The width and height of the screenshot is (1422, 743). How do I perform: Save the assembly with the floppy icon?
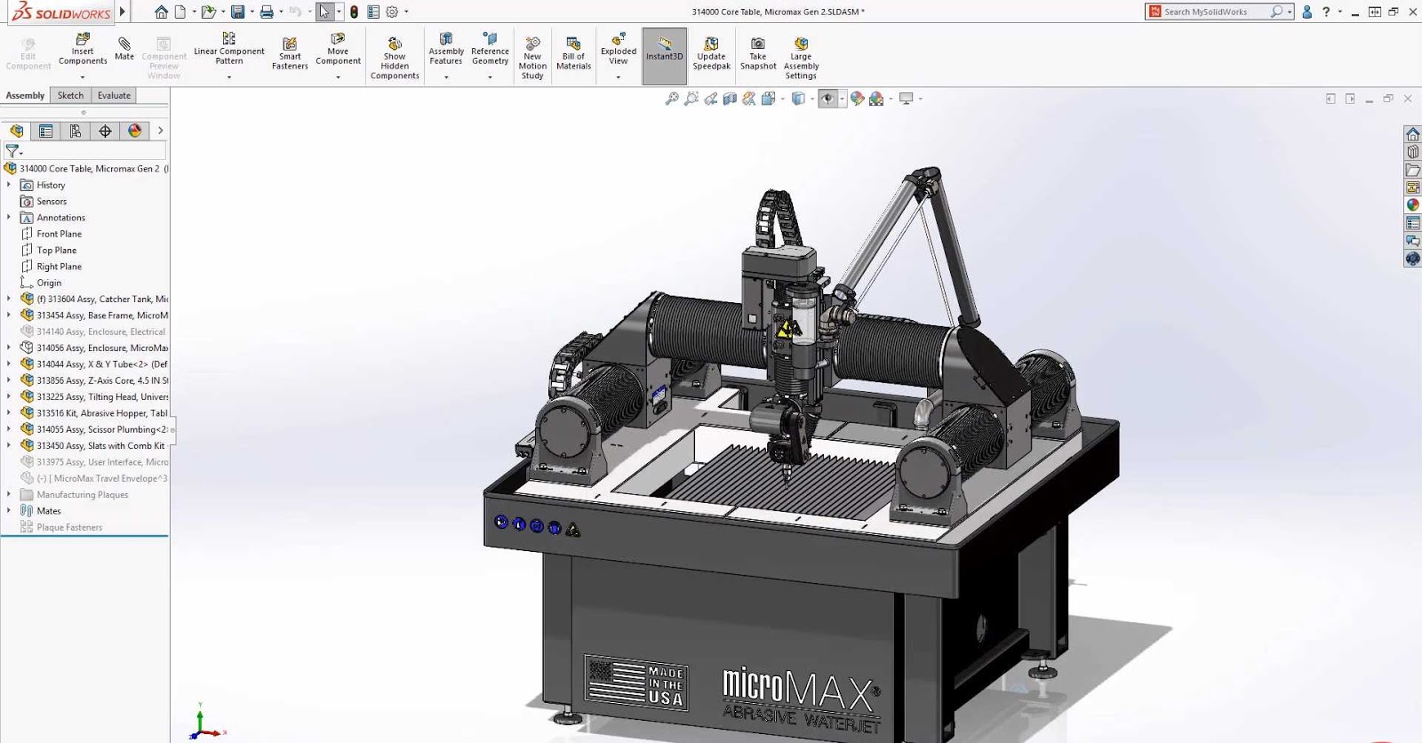(x=237, y=12)
